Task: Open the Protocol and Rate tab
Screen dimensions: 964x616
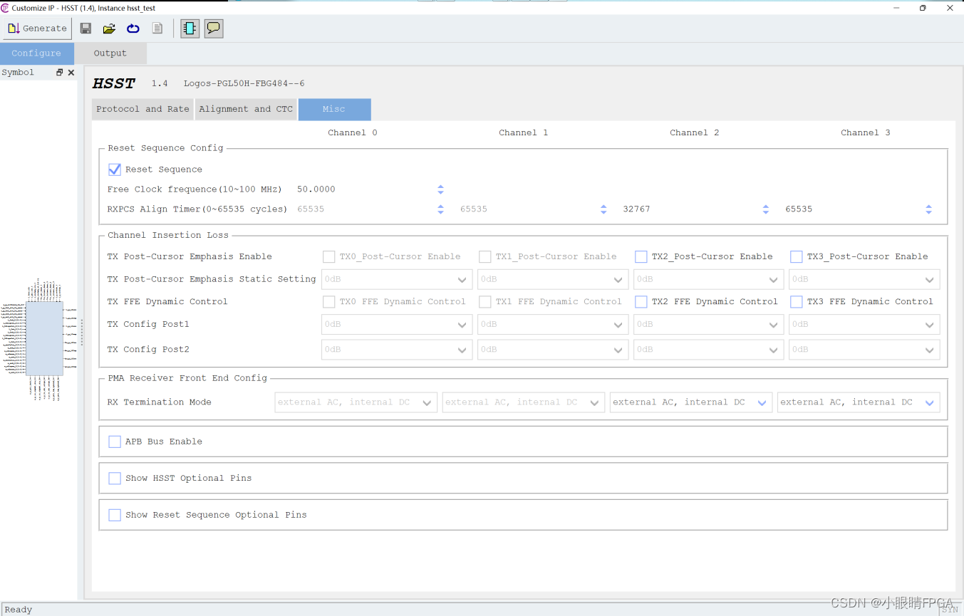Action: pyautogui.click(x=142, y=109)
